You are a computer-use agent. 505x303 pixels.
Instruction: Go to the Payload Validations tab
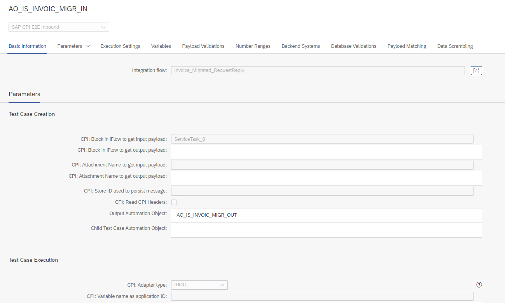[203, 46]
